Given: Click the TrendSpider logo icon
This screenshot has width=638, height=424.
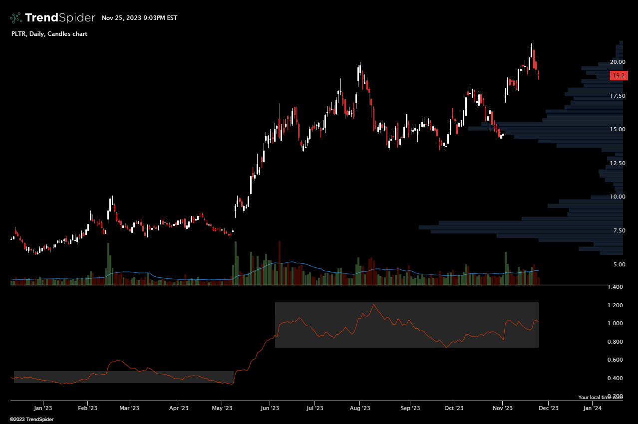Looking at the screenshot, I should coord(16,18).
